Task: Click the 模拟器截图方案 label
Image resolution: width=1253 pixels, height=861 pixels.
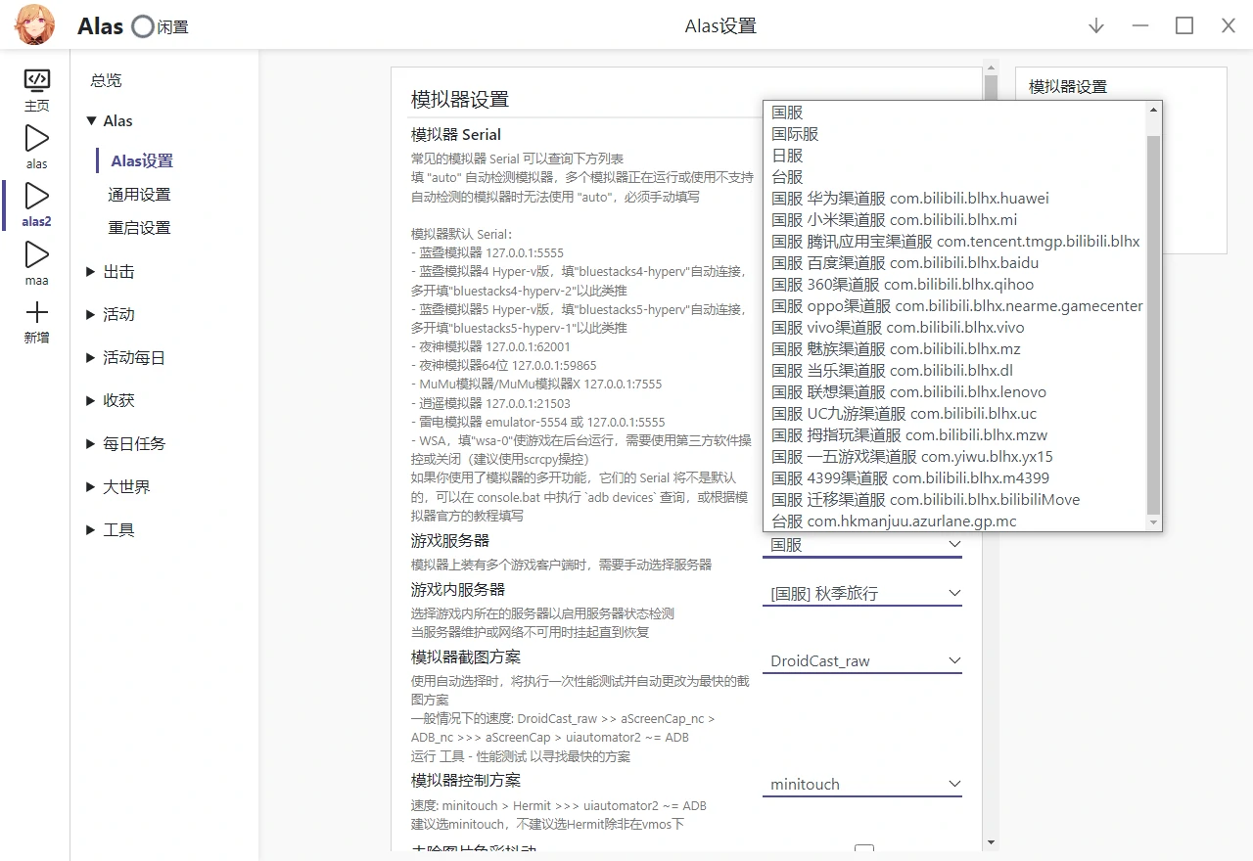Action: [466, 657]
